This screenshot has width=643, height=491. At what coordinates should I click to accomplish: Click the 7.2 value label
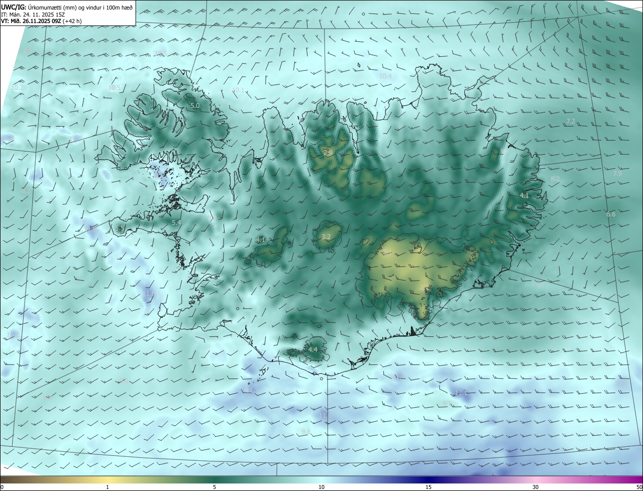coord(570,122)
